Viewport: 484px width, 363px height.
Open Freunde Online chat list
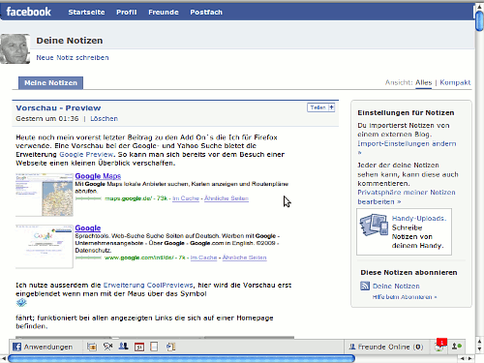point(386,347)
